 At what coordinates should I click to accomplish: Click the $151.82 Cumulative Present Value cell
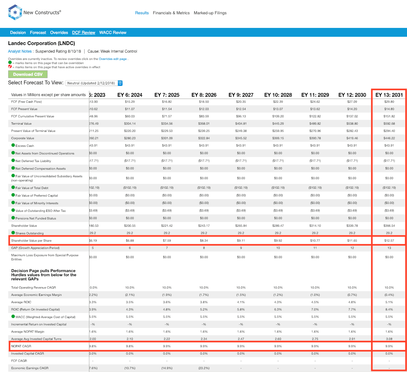tap(389, 116)
